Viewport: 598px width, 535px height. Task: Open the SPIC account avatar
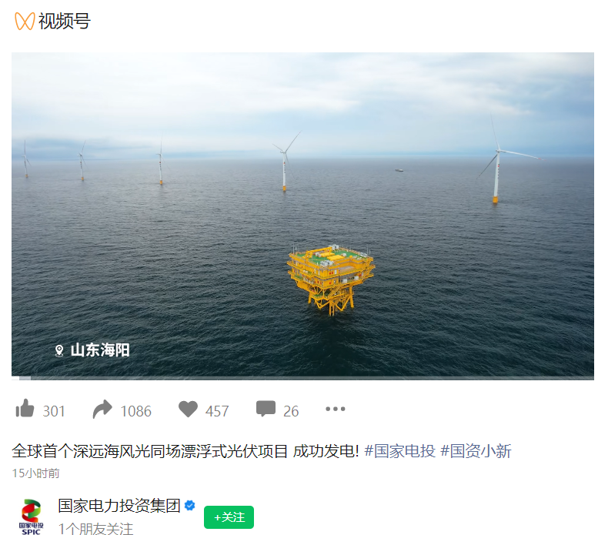pos(32,517)
